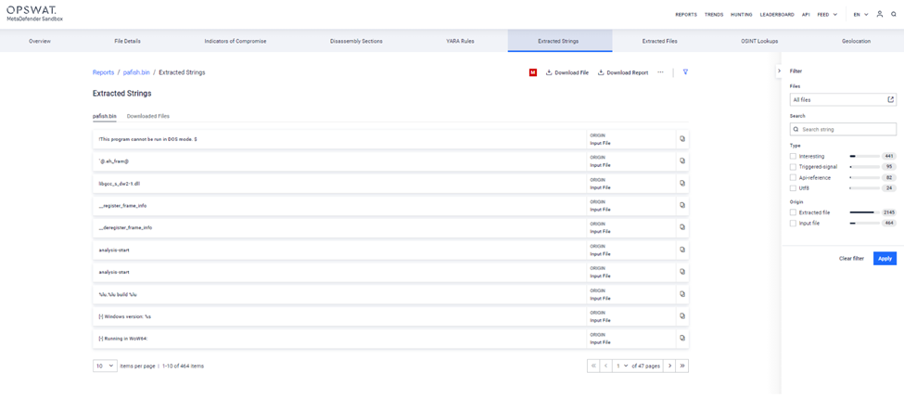The width and height of the screenshot is (904, 398).
Task: Open LEADERBOARD in the top navigation
Action: [777, 15]
